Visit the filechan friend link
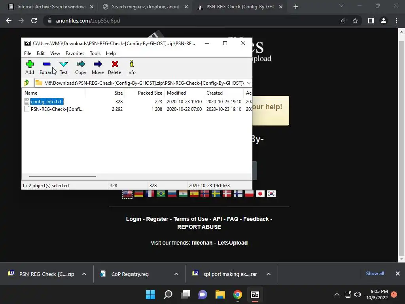This screenshot has width=405, height=304. tap(202, 243)
